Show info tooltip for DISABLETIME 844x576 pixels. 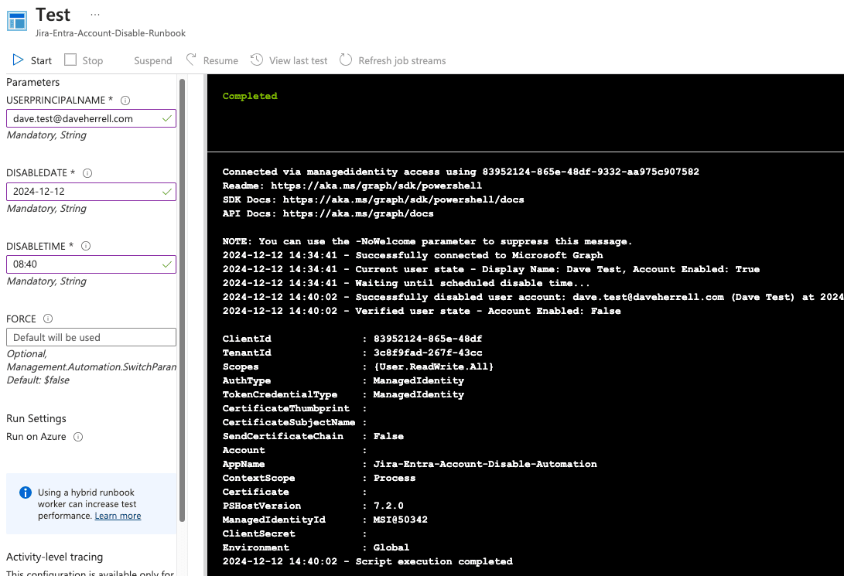(86, 246)
